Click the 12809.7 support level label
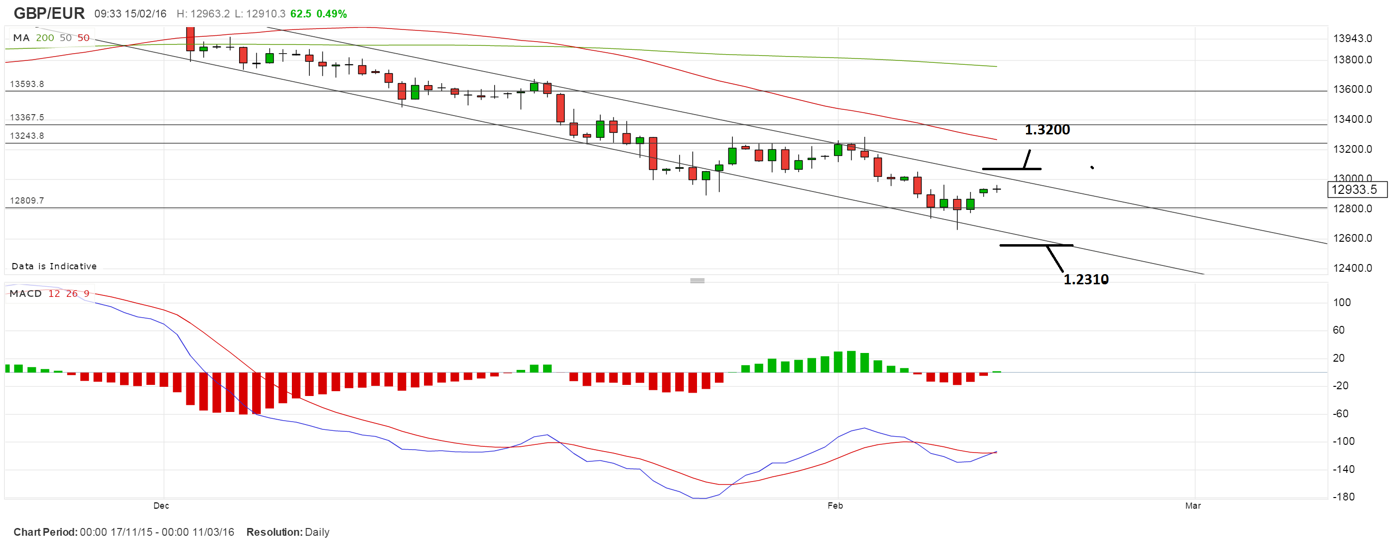Screen dimensions: 1394x543 click(27, 201)
